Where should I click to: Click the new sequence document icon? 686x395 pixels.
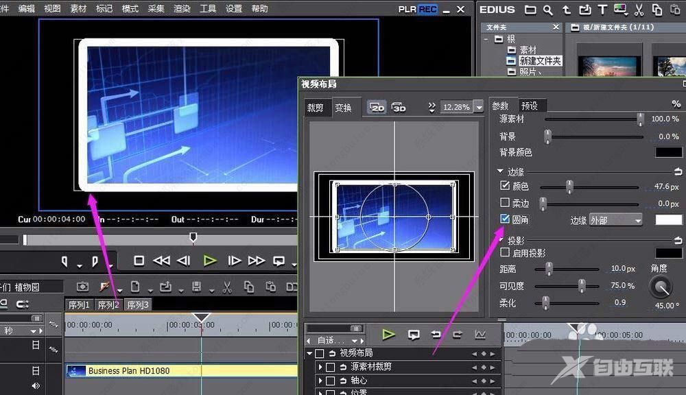(135, 287)
